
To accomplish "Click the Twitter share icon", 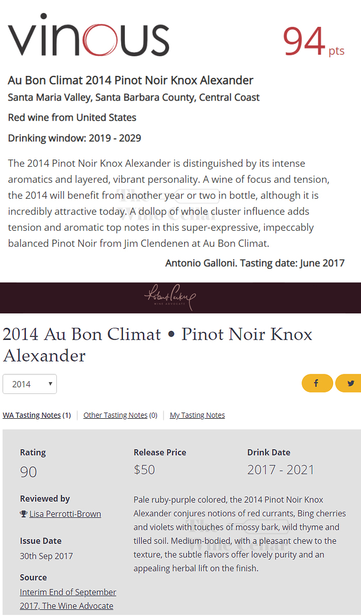I will (x=349, y=383).
